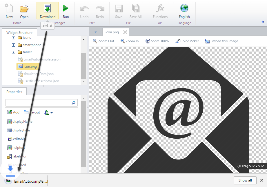This screenshot has width=267, height=187.
Task: Open userfielddescriptor.json file
Action: tap(39, 81)
